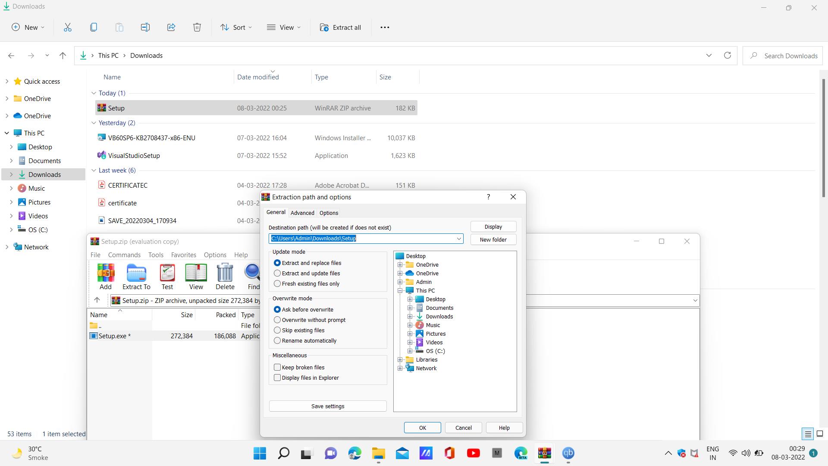Click the Test archive icon
The image size is (828, 466).
[167, 276]
